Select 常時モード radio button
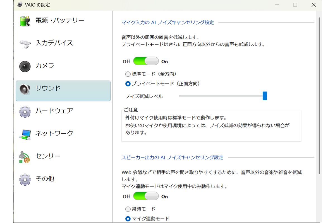The height and width of the screenshot is (223, 335). (128, 209)
